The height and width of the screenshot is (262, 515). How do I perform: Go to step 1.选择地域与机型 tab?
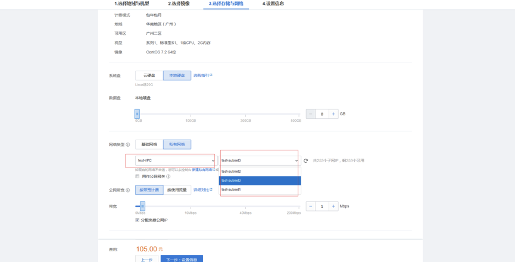[132, 4]
